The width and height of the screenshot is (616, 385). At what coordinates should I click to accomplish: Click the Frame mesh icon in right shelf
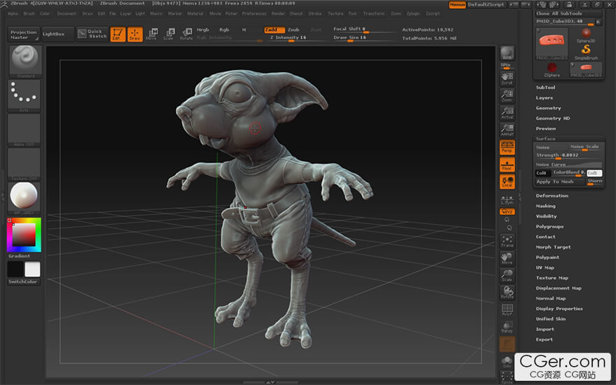pyautogui.click(x=507, y=241)
